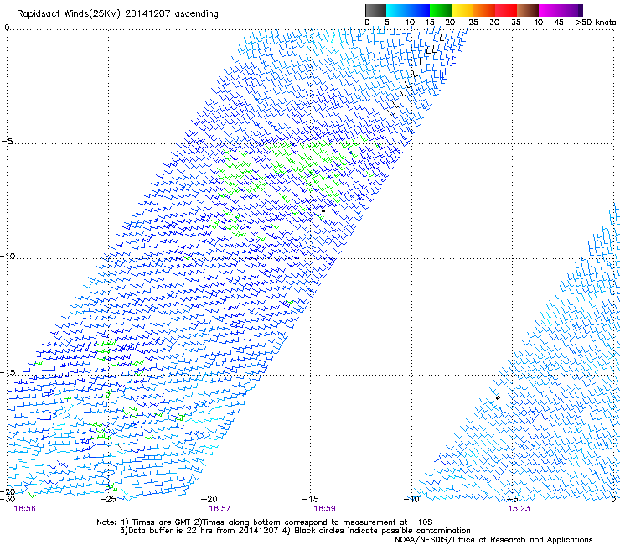Select the red 30-35 knots legend segment
Screen dimensions: 620x545
click(x=506, y=10)
